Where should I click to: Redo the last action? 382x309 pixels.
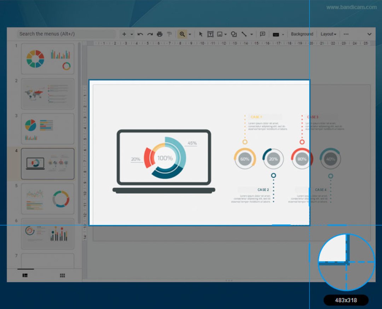150,34
